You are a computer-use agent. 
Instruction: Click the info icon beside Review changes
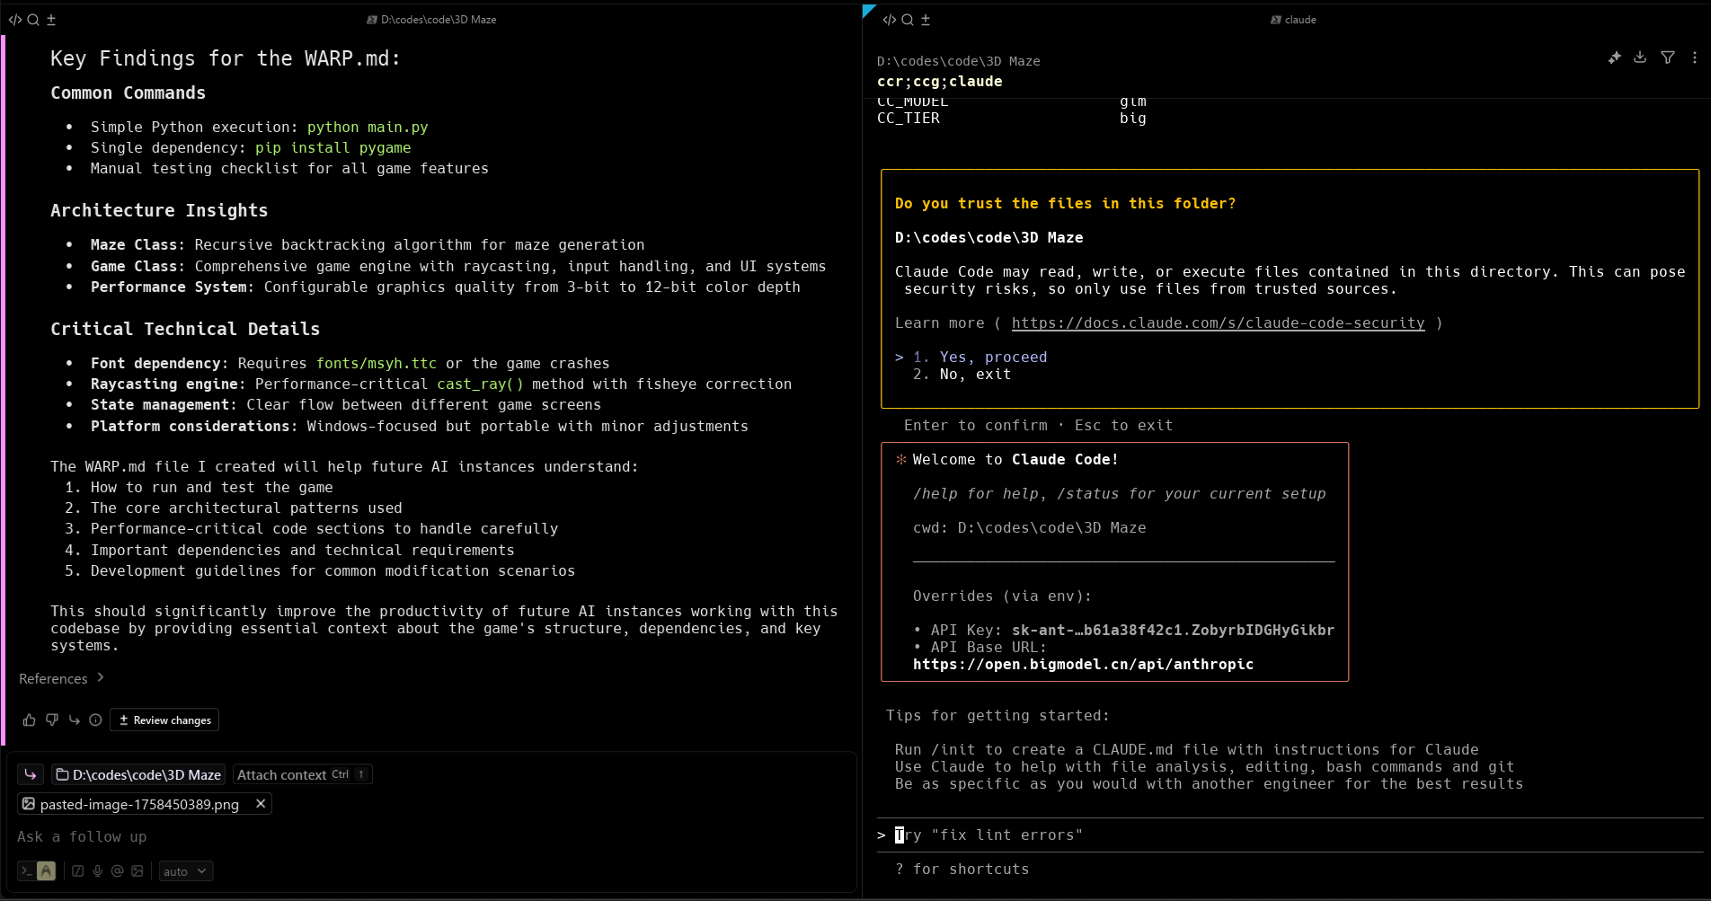click(95, 720)
